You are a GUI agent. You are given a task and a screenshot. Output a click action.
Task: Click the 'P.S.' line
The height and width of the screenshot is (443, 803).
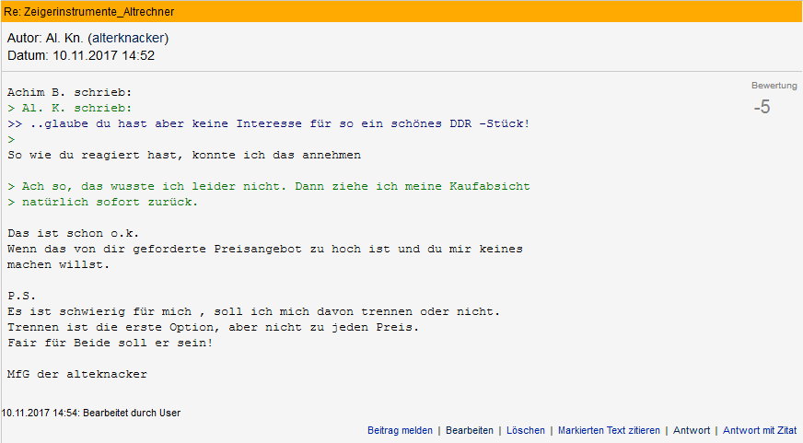[21, 296]
